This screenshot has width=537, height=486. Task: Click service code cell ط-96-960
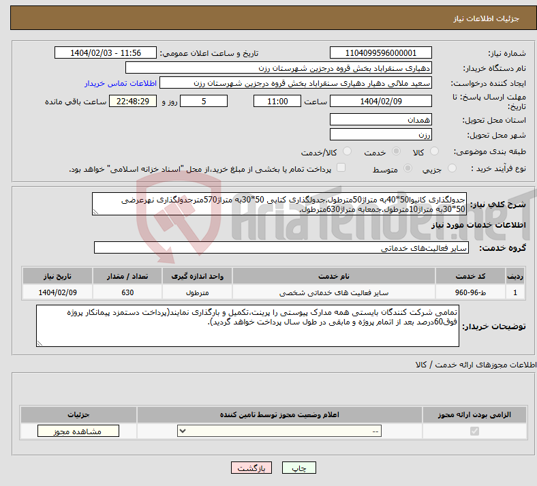[471, 292]
